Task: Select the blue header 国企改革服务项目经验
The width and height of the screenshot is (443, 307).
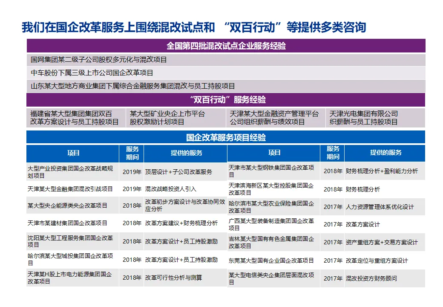Action: pos(226,137)
